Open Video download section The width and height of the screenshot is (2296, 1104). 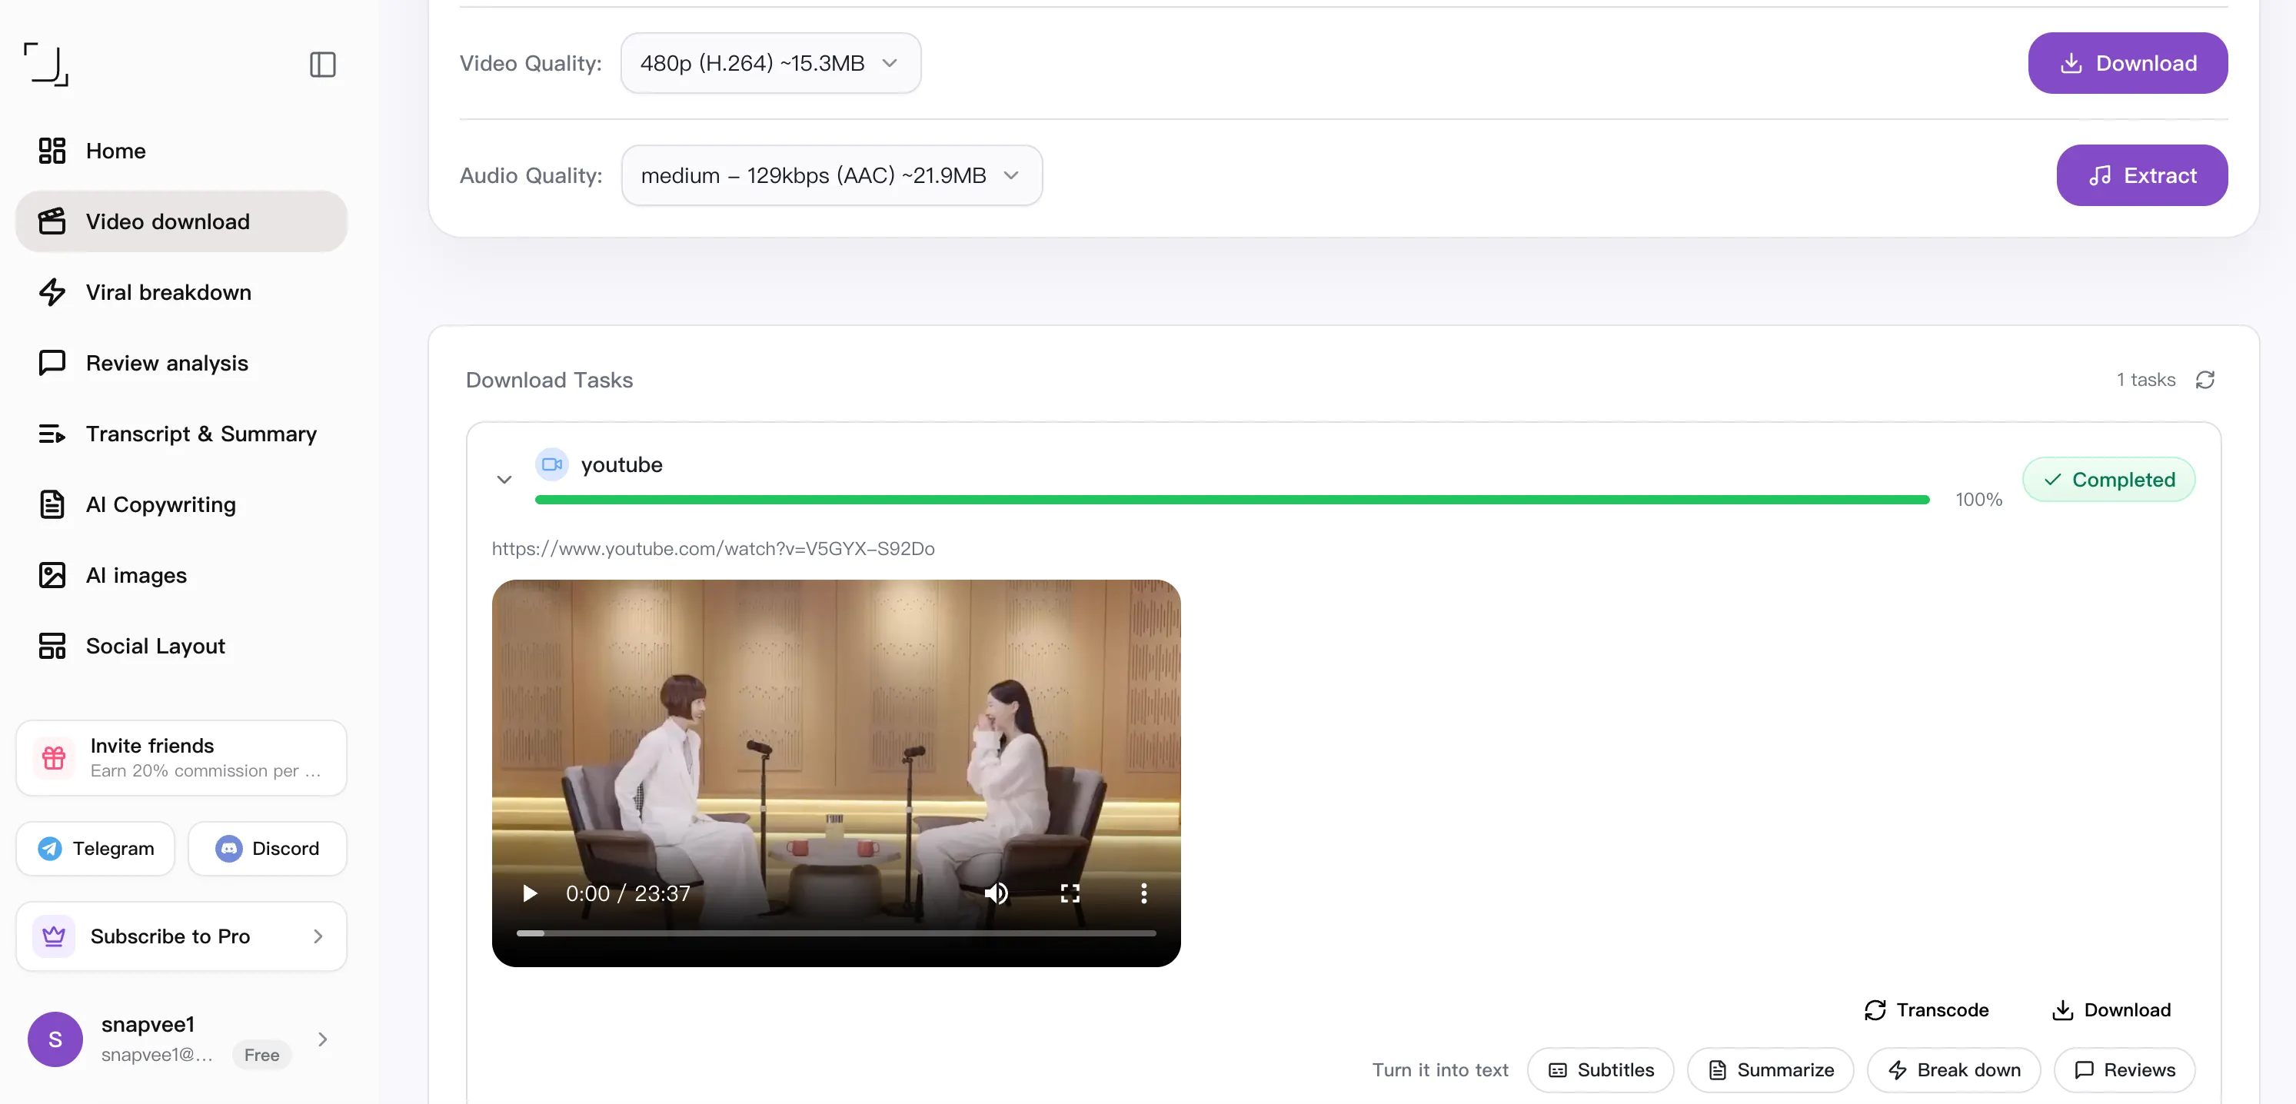[x=181, y=221]
